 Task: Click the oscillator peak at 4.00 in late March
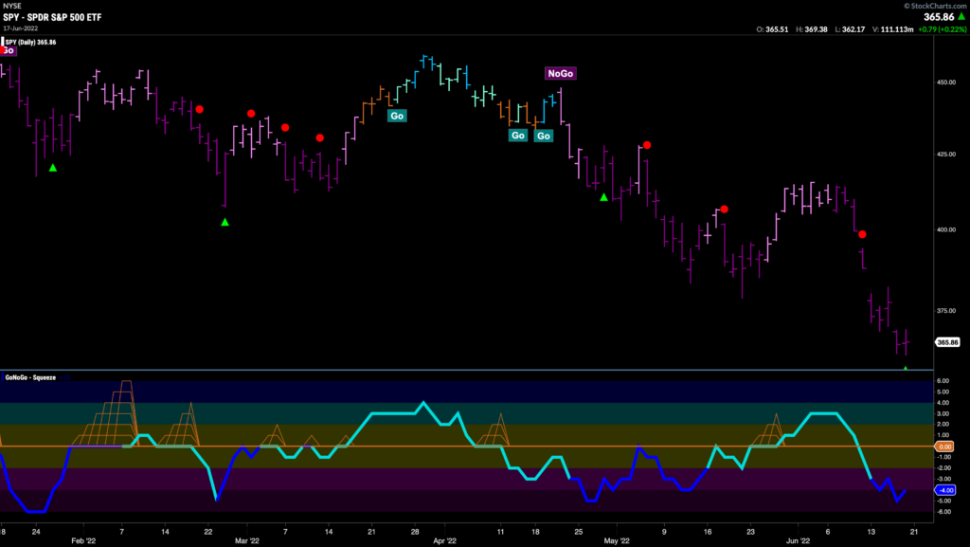coord(423,403)
